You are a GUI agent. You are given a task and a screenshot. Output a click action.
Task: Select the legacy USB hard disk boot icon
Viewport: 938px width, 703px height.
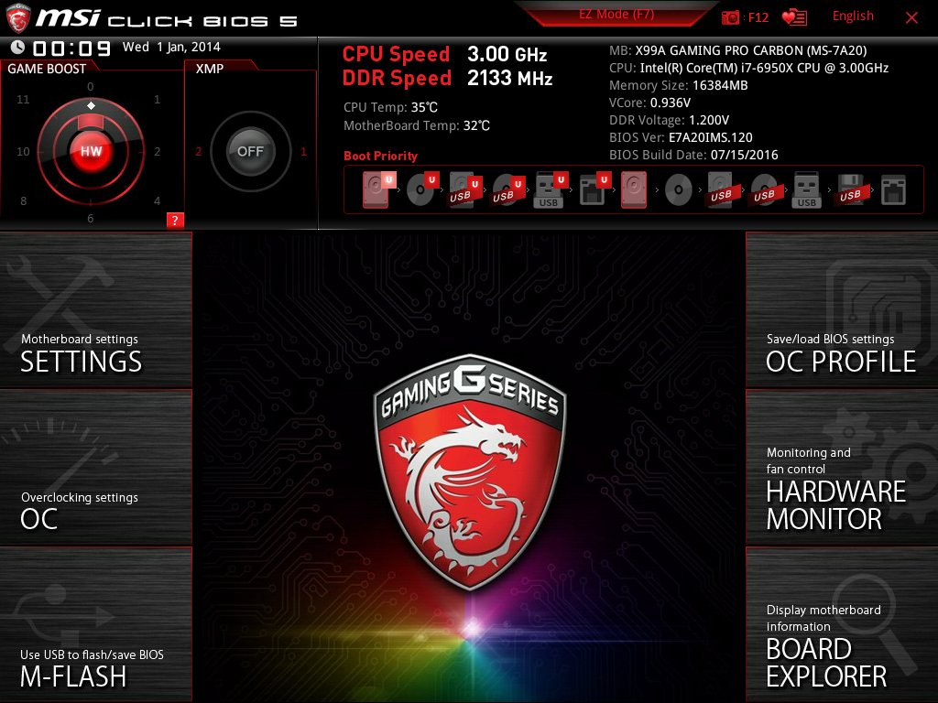pyautogui.click(x=721, y=190)
